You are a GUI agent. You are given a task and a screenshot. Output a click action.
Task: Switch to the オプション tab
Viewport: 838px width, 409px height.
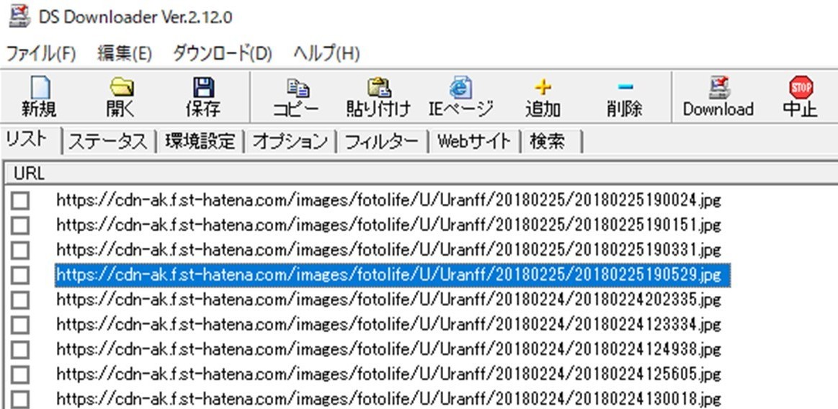290,142
